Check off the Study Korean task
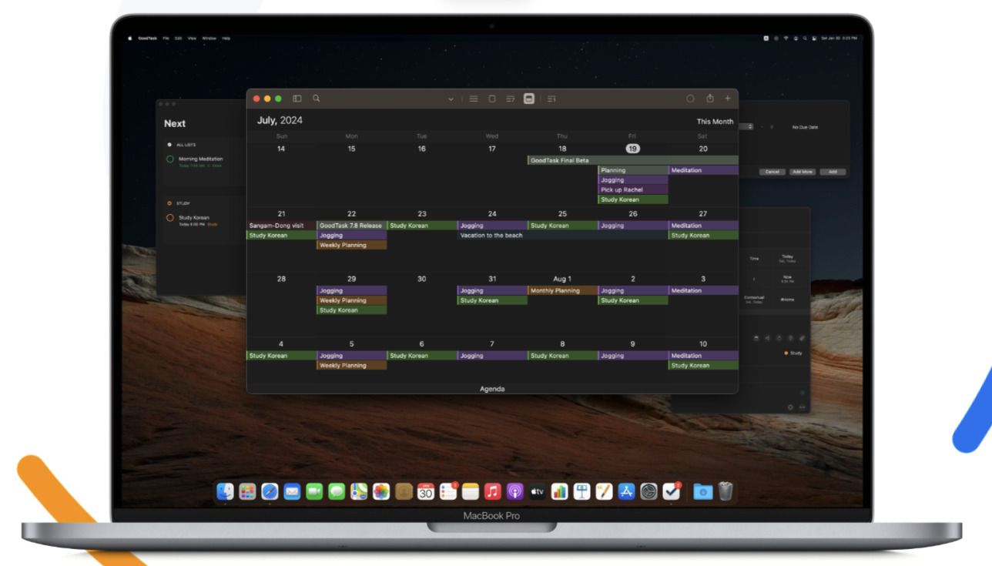992x566 pixels. [x=169, y=218]
